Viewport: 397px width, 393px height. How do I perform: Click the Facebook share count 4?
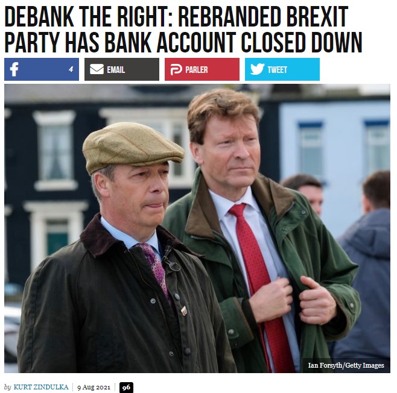pyautogui.click(x=71, y=69)
